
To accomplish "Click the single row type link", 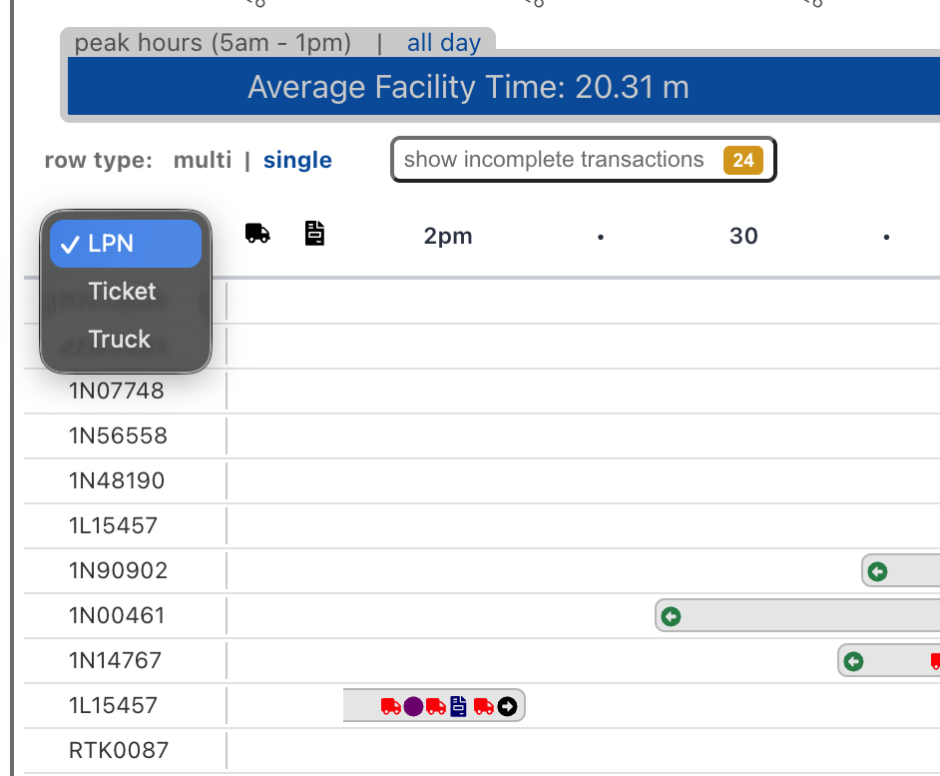I will pyautogui.click(x=296, y=160).
